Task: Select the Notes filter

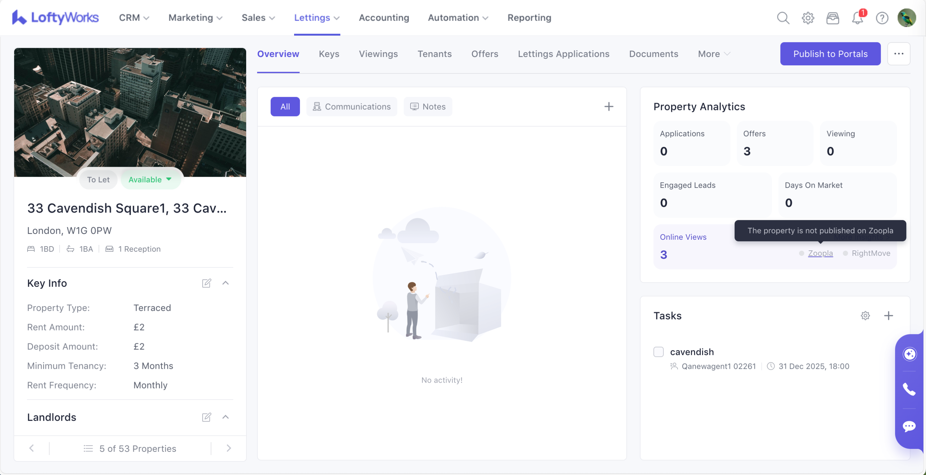Action: click(428, 107)
